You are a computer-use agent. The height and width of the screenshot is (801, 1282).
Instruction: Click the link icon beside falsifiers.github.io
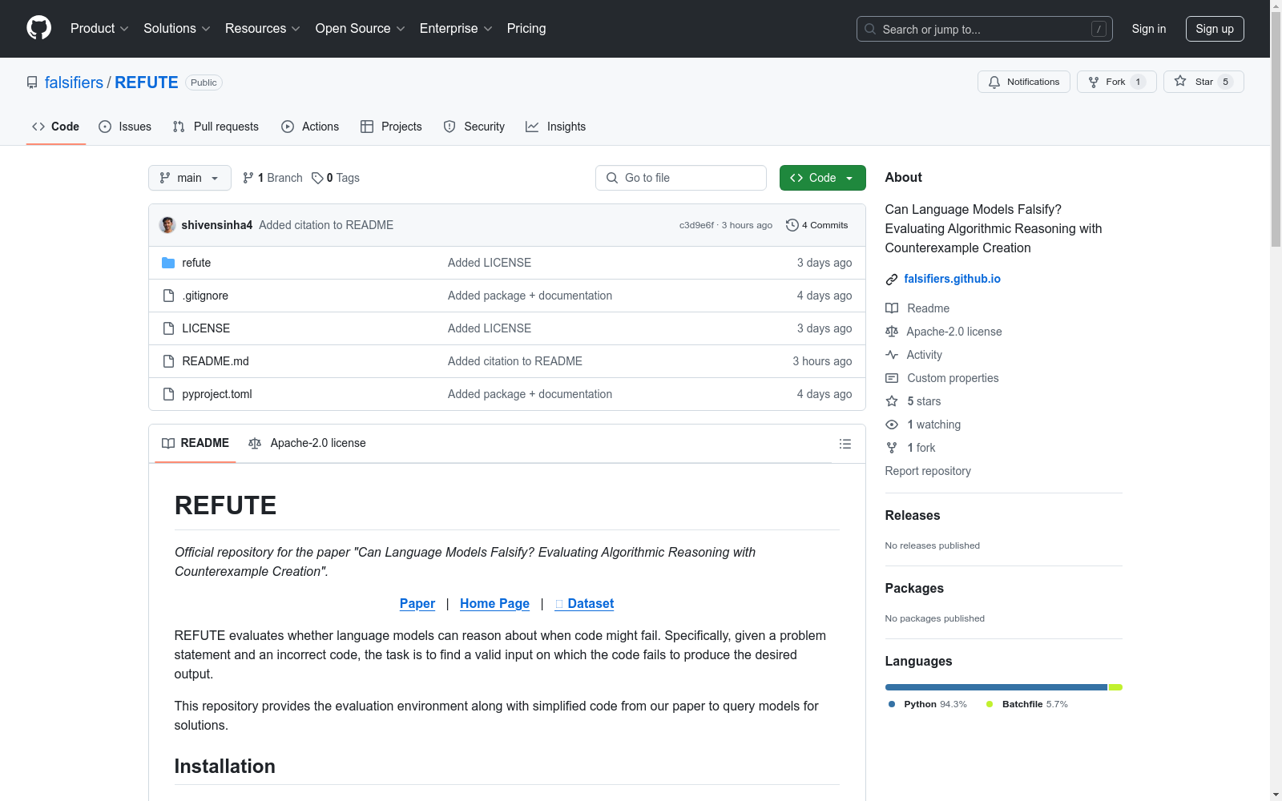coord(892,279)
